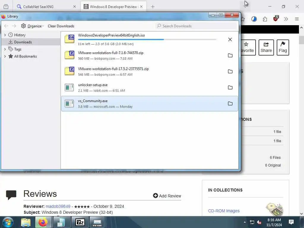The height and width of the screenshot is (228, 304).
Task: Click the Firefox taskbar icon
Action: pos(43,222)
